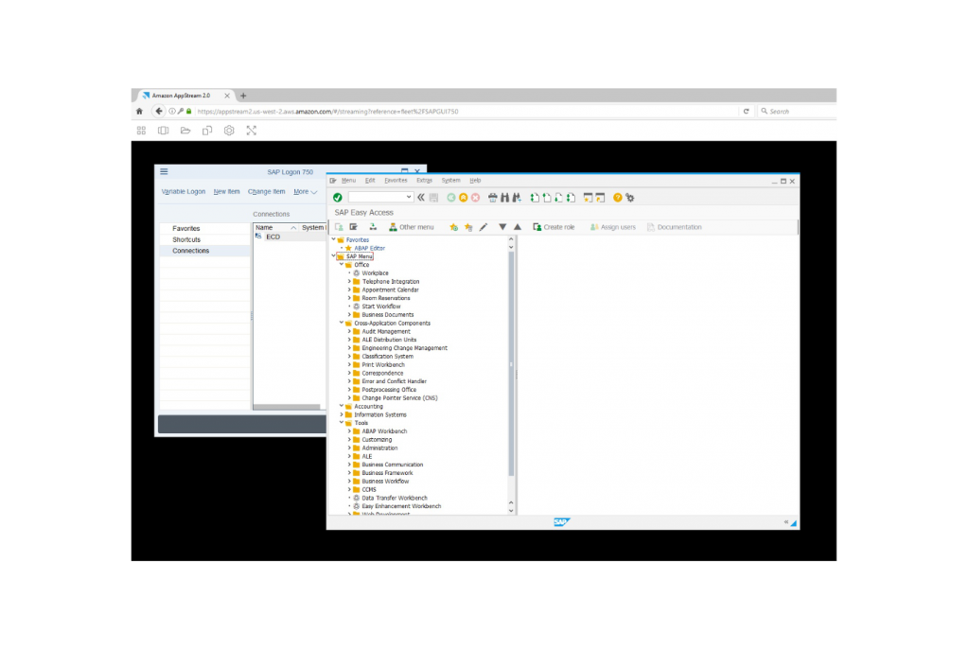
Task: Expand the Information Systems node
Action: [341, 414]
